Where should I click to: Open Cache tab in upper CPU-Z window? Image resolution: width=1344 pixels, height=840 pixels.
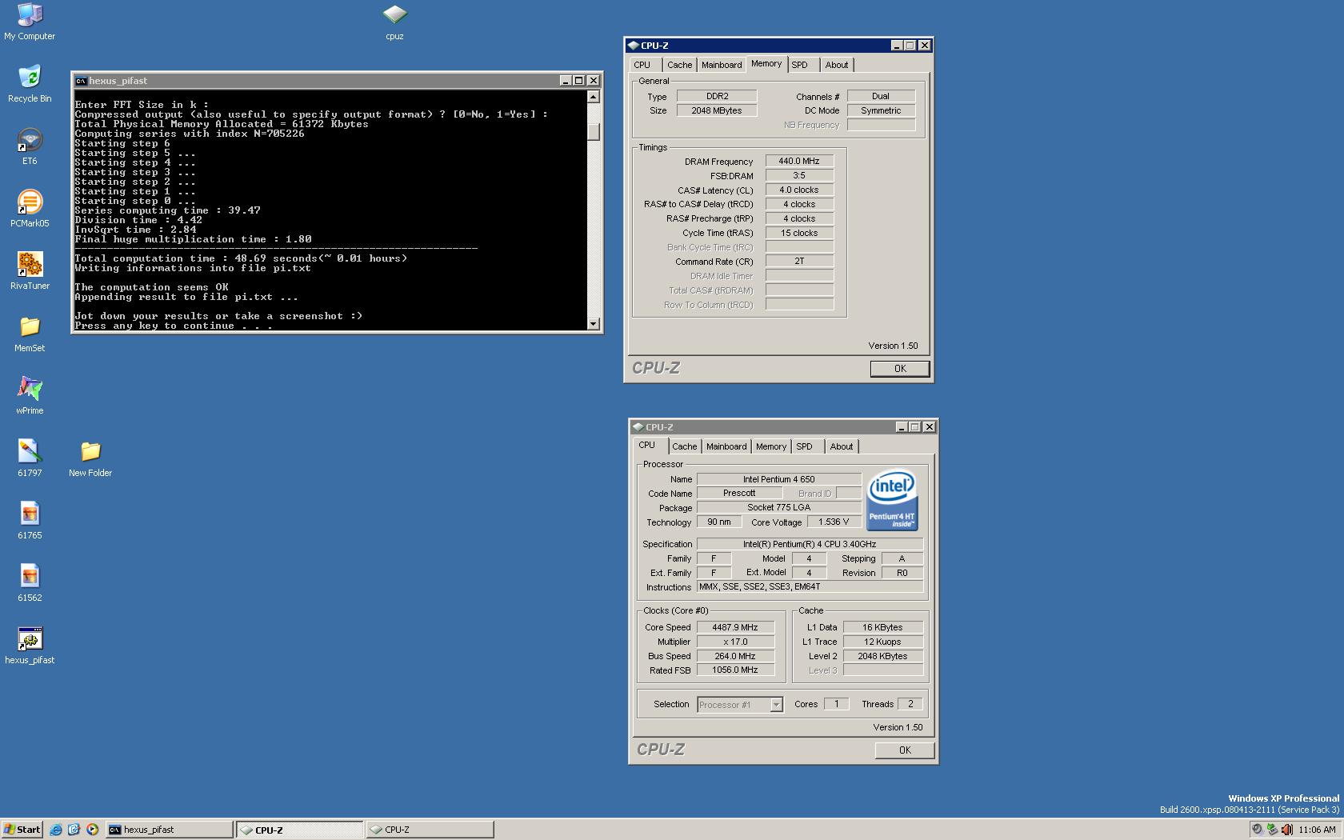679,65
